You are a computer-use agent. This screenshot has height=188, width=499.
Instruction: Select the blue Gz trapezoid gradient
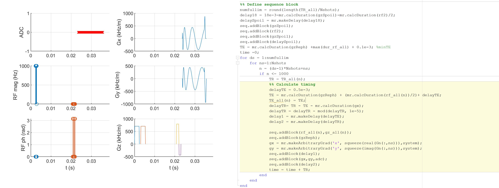pos(137,127)
